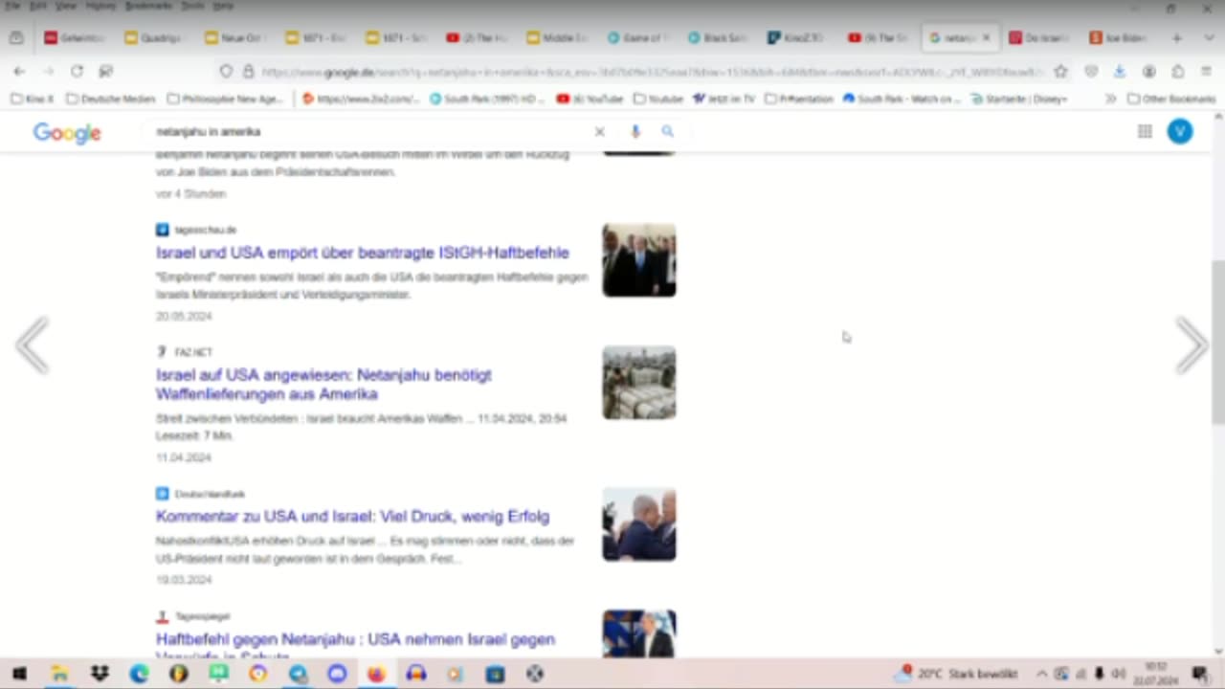The height and width of the screenshot is (689, 1225).
Task: Open the Bookmarks menu
Action: coord(148,6)
